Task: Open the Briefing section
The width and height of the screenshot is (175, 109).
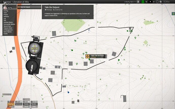Action: click(x=6, y=11)
